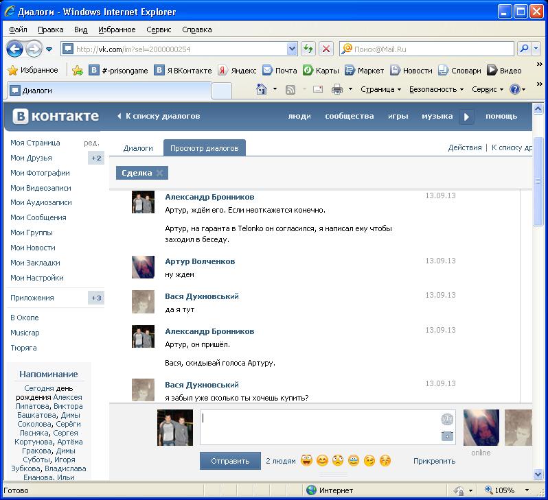
Task: Open Избранное favorites star button
Action: (33, 70)
